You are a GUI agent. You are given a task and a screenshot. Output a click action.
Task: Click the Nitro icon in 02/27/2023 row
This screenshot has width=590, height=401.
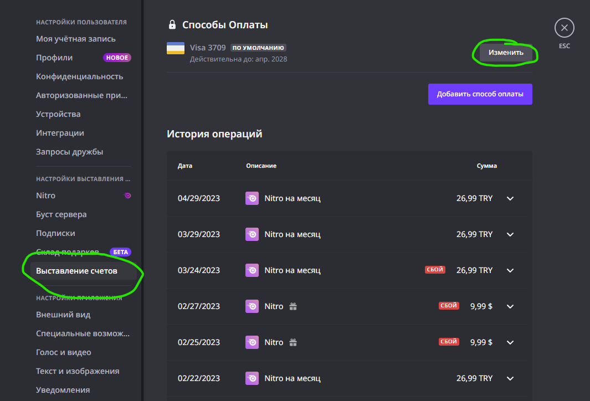coord(252,306)
